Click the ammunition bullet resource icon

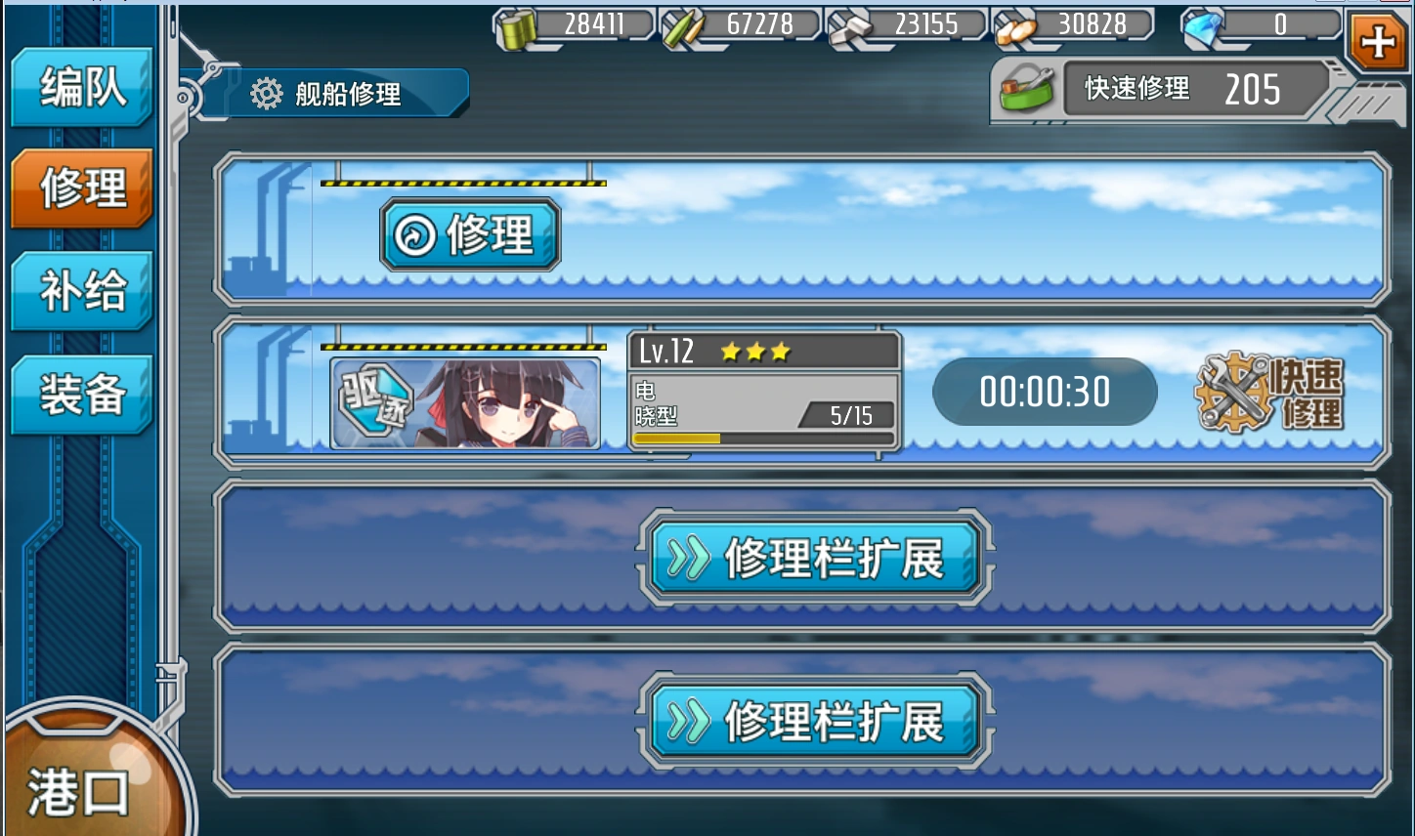682,29
